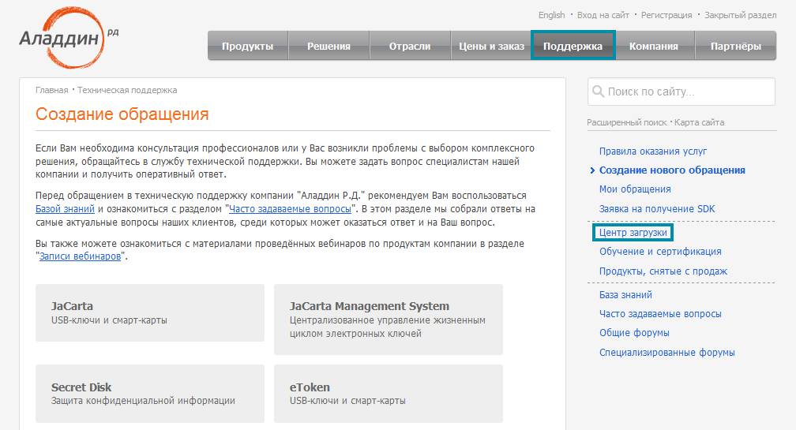Open the Базой знаний link in text

point(65,209)
